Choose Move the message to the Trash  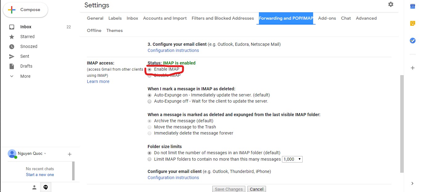[x=149, y=127]
